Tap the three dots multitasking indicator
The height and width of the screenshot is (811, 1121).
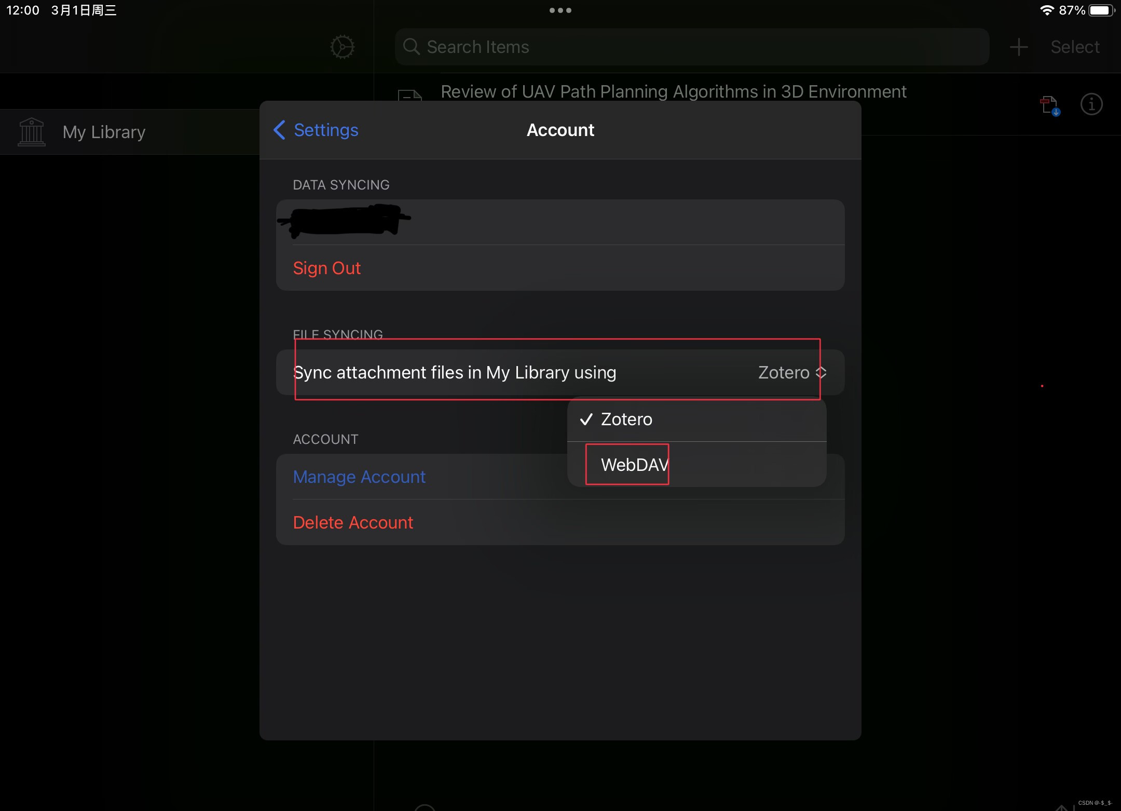[560, 10]
